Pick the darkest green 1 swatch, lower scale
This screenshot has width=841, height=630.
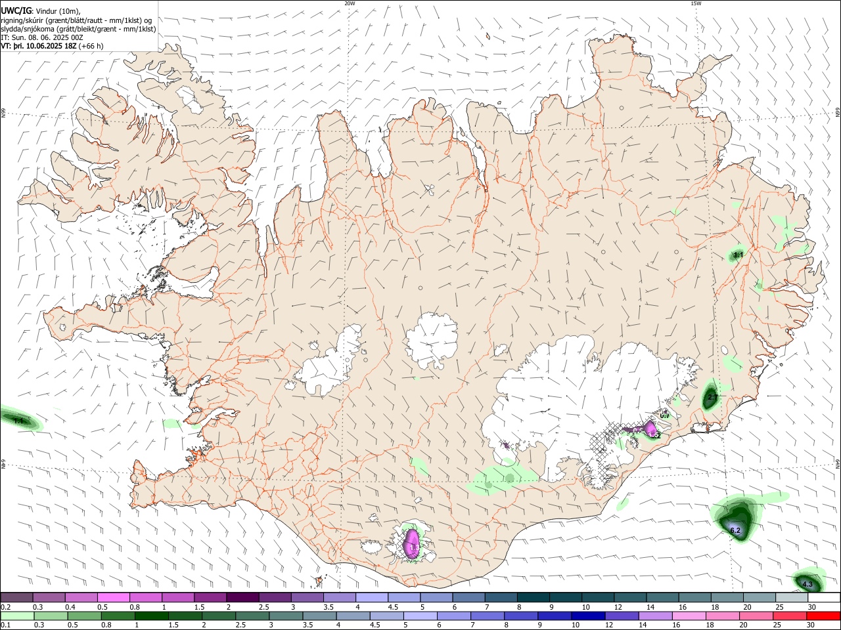click(x=151, y=616)
